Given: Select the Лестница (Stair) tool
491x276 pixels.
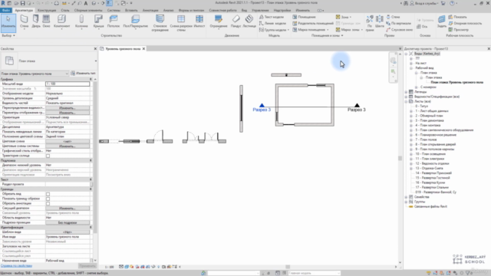Looking at the screenshot, I should click(249, 21).
